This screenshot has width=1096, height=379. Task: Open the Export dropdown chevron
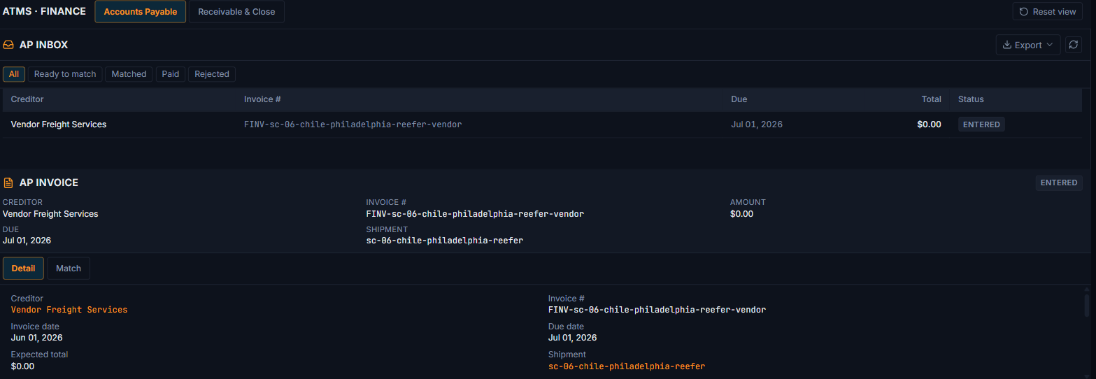click(x=1049, y=45)
